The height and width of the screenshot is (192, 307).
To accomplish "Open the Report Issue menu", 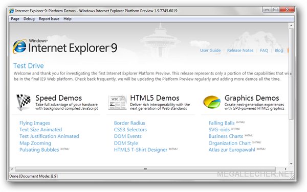I will (x=49, y=19).
